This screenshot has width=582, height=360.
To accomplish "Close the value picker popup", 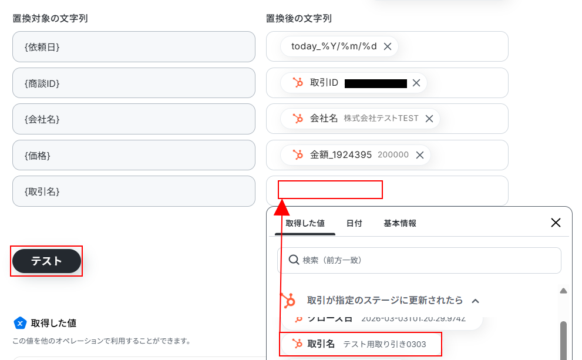I will coord(556,223).
